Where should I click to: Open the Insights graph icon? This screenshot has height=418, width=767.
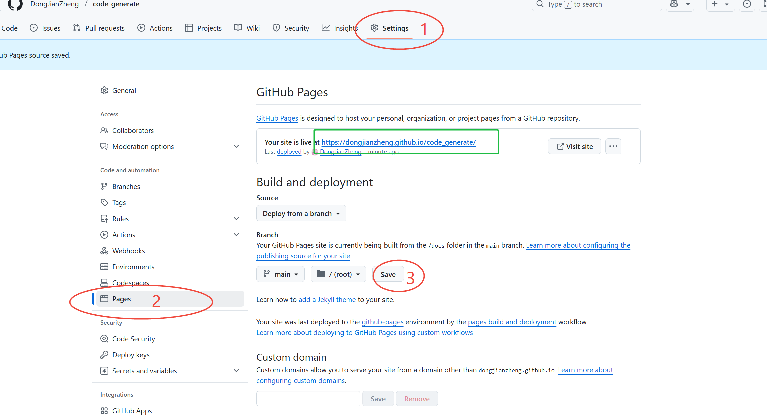tap(326, 28)
